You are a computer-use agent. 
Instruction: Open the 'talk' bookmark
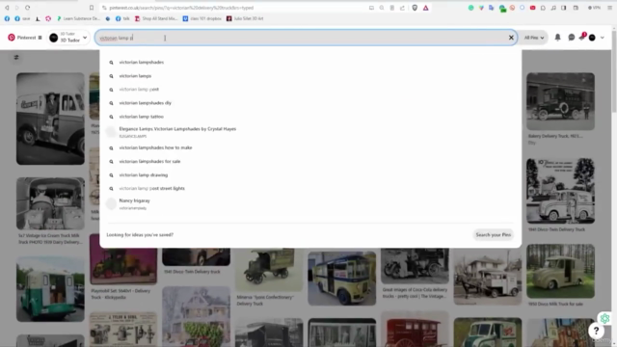[x=122, y=18]
